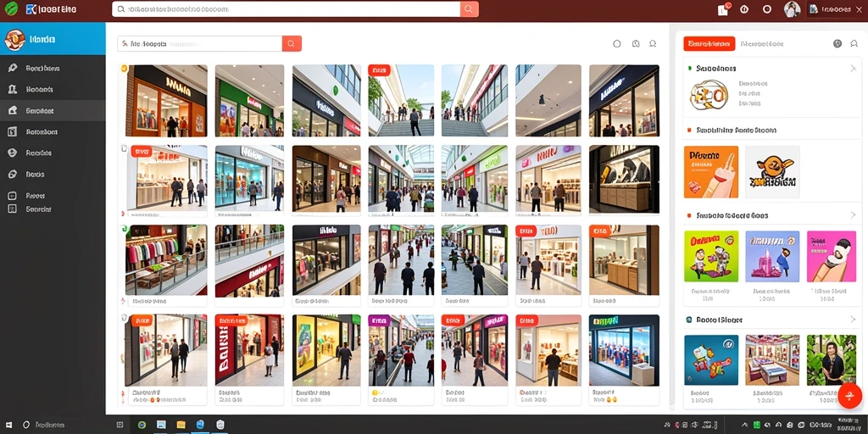The width and height of the screenshot is (868, 434).
Task: Click the blue profile header in sidebar
Action: pyautogui.click(x=53, y=39)
